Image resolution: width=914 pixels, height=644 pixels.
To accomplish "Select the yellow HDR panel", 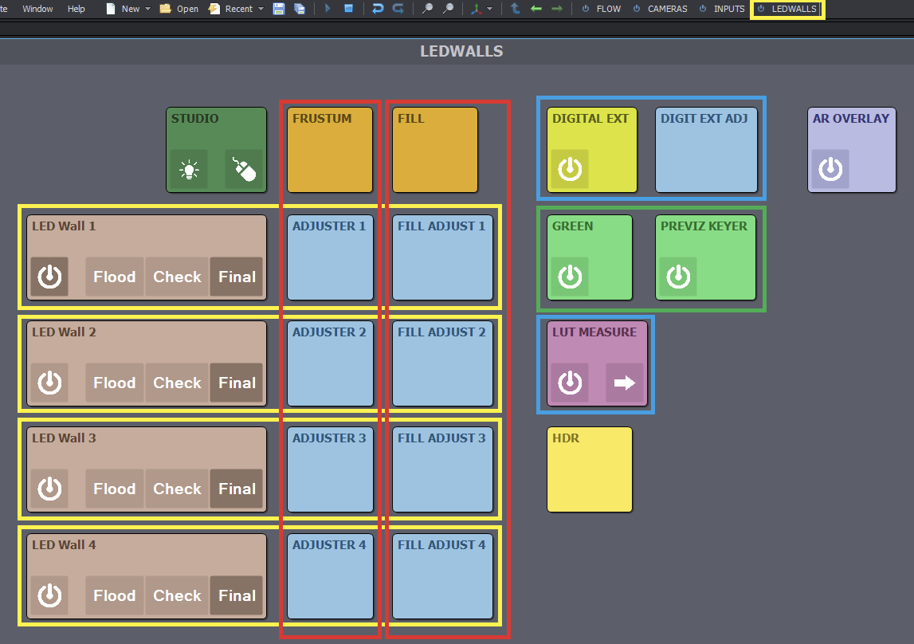I will point(589,469).
